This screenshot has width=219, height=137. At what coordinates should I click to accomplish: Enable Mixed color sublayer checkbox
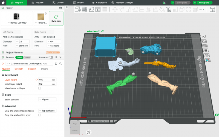click(39, 88)
